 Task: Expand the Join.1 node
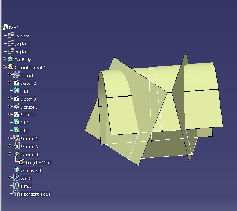click(x=10, y=178)
